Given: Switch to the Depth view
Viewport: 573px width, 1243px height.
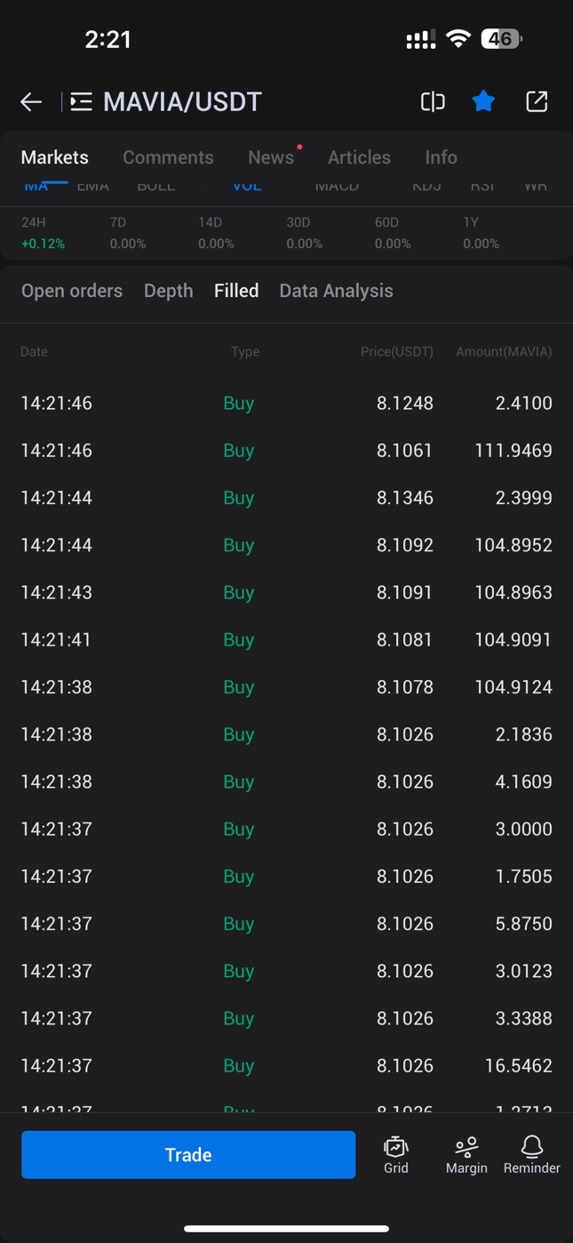Looking at the screenshot, I should click(x=168, y=291).
